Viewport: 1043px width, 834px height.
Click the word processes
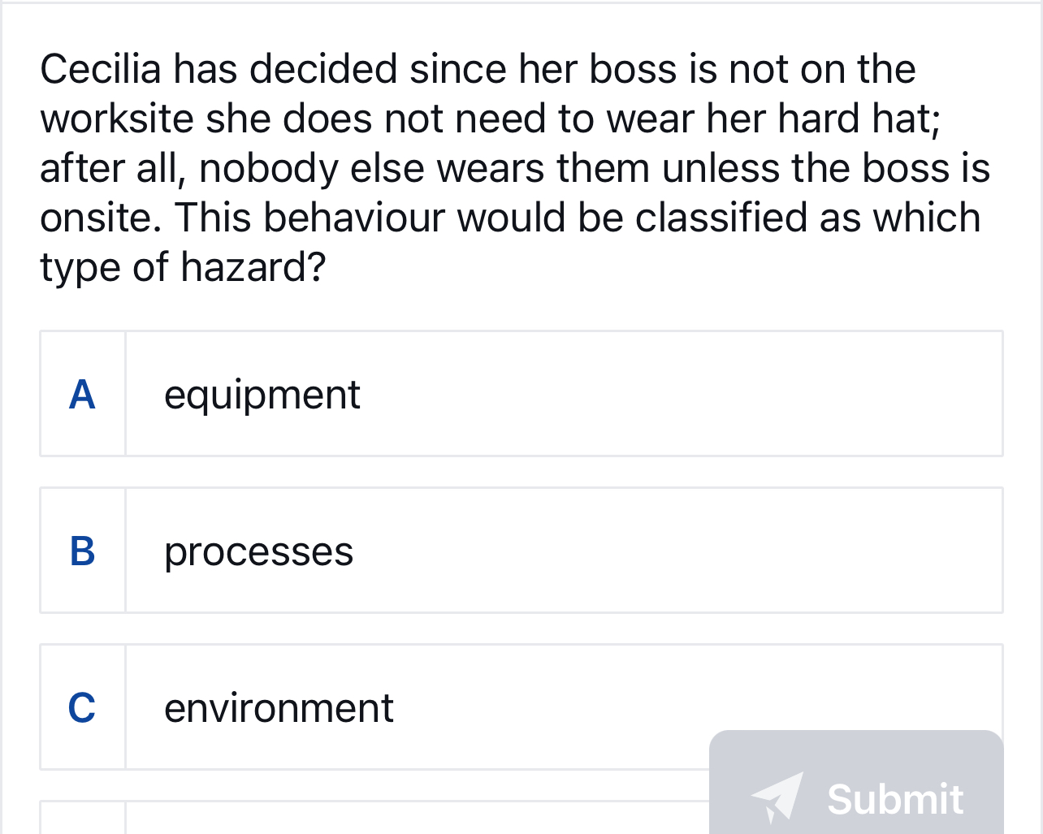click(x=258, y=553)
